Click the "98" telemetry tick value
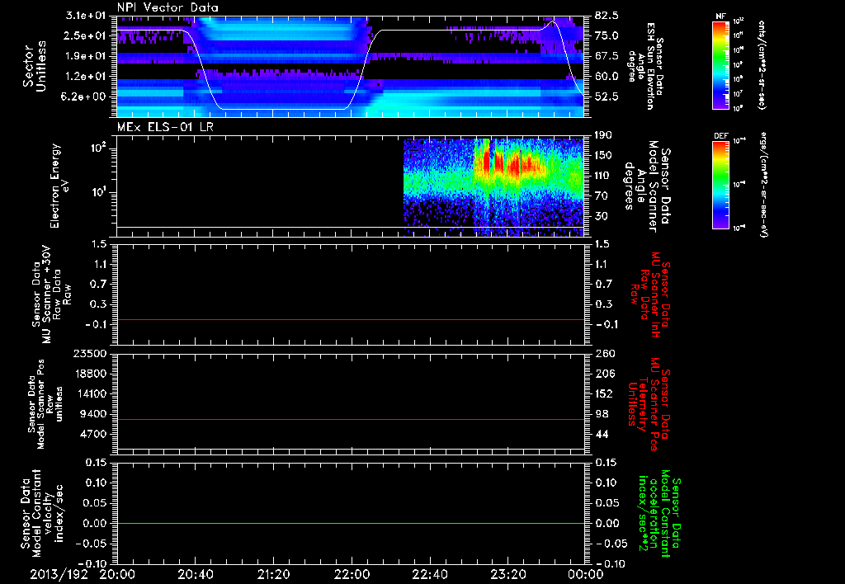This screenshot has width=845, height=584. pos(601,414)
